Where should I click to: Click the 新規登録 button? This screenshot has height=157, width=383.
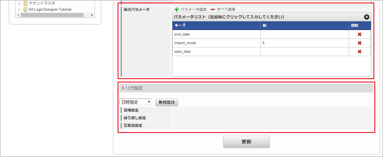(167, 102)
